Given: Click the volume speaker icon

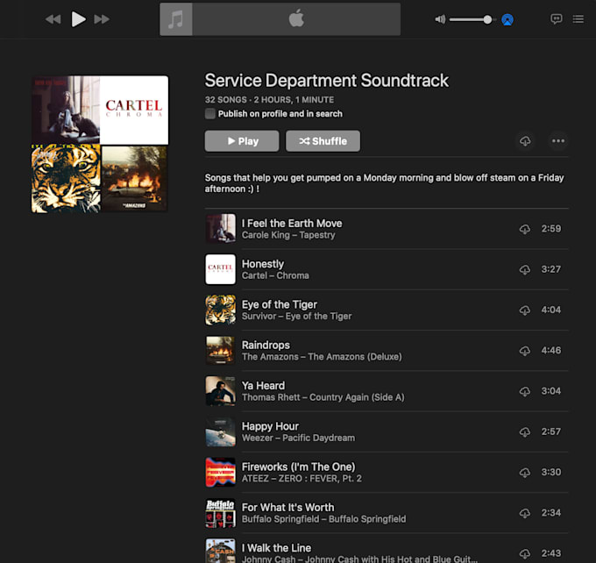Looking at the screenshot, I should point(440,19).
